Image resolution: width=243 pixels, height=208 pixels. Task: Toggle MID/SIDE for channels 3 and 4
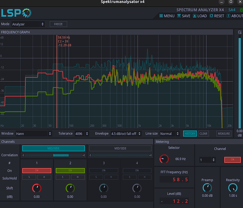pyautogui.click(x=120, y=149)
